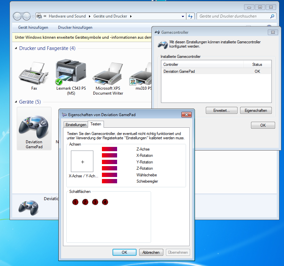The image size is (284, 266).
Task: Go to Hardware und Sound breadcrumb
Action: click(67, 16)
